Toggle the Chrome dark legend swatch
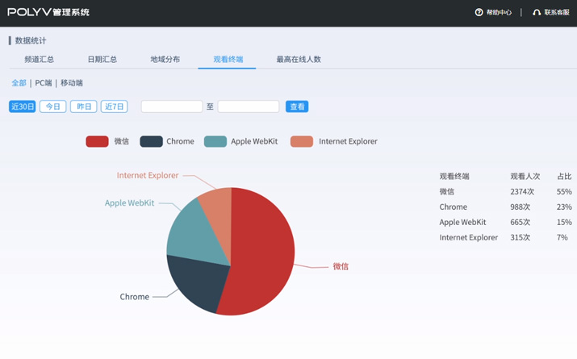Image resolution: width=577 pixels, height=359 pixels. coord(151,141)
